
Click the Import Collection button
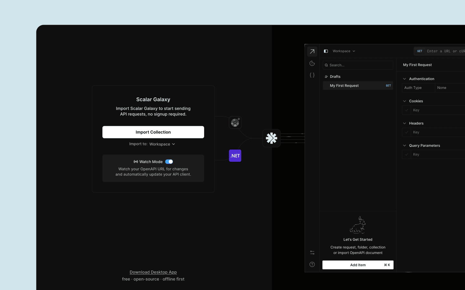tap(153, 132)
